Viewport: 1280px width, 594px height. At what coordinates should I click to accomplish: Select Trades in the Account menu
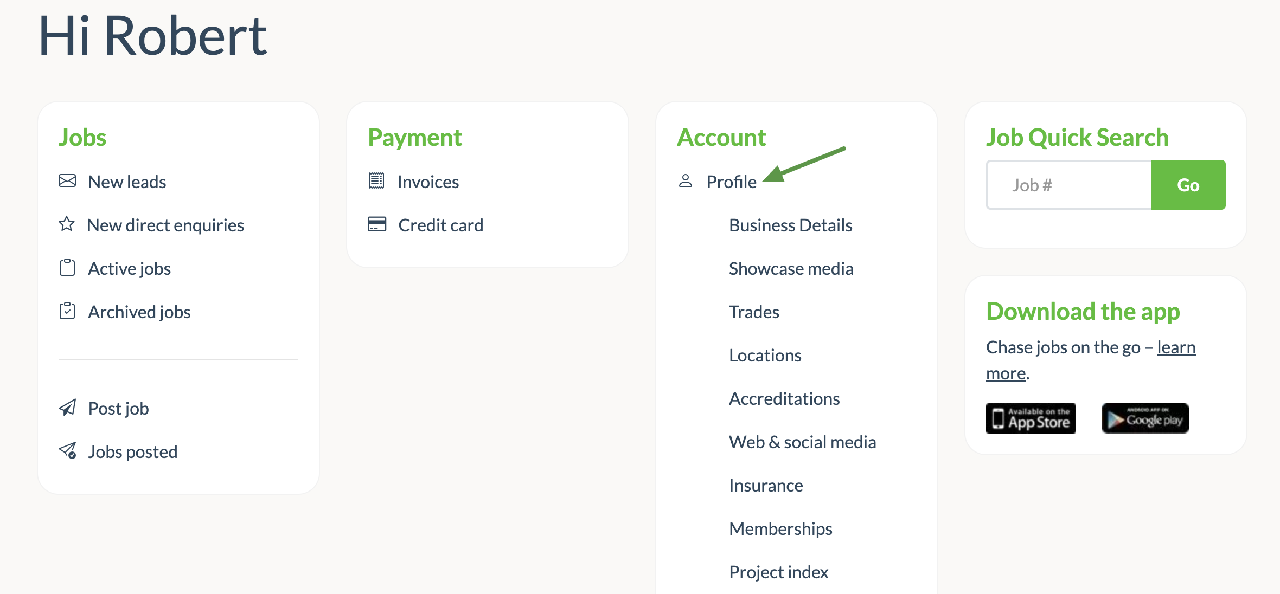pos(754,312)
